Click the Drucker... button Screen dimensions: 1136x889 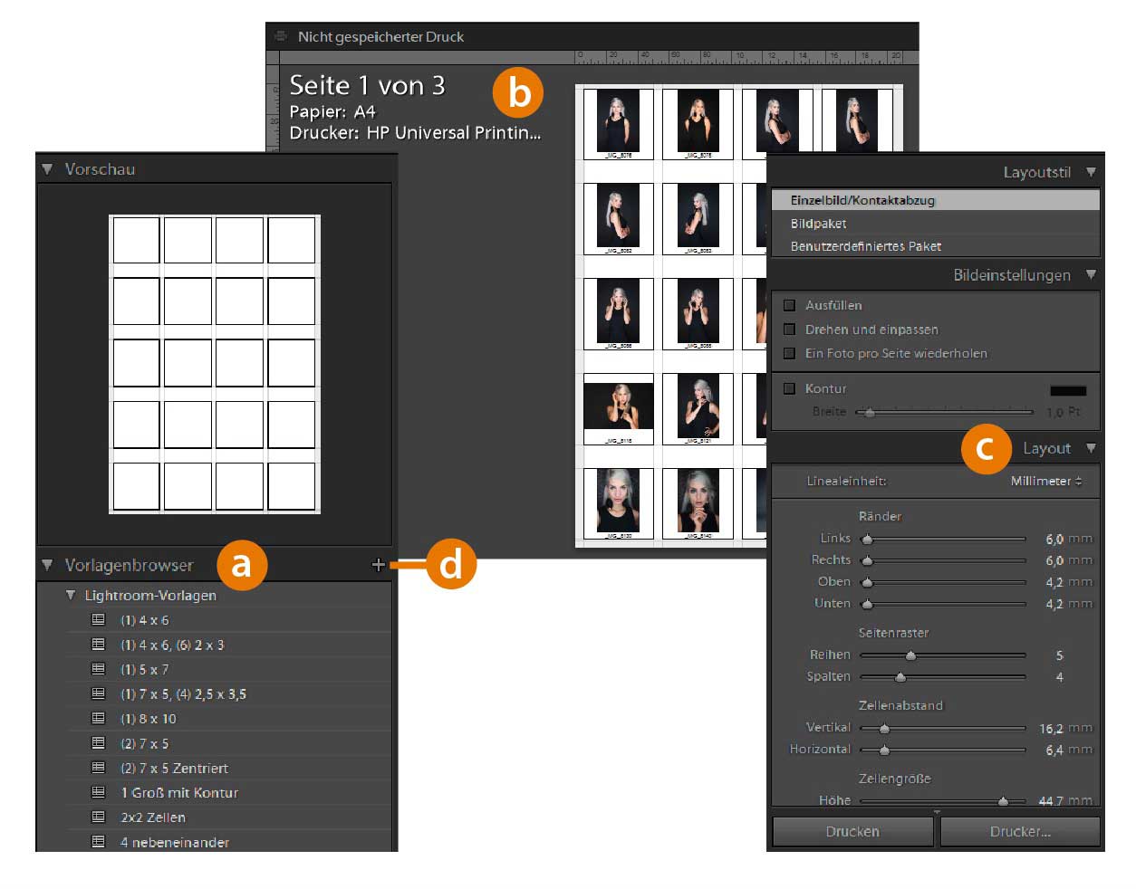tap(1020, 831)
